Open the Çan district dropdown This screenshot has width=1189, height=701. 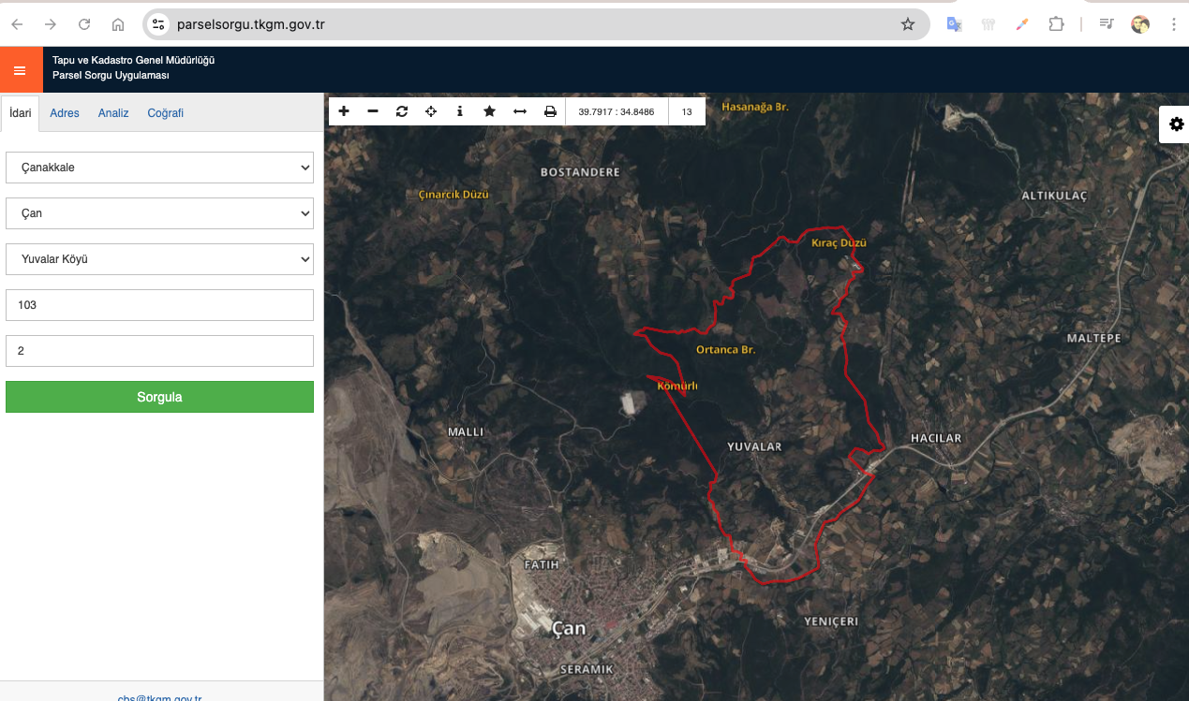point(159,213)
